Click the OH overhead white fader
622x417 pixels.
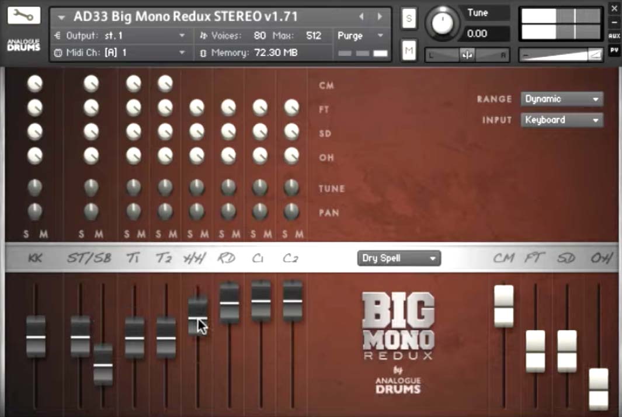pos(599,390)
